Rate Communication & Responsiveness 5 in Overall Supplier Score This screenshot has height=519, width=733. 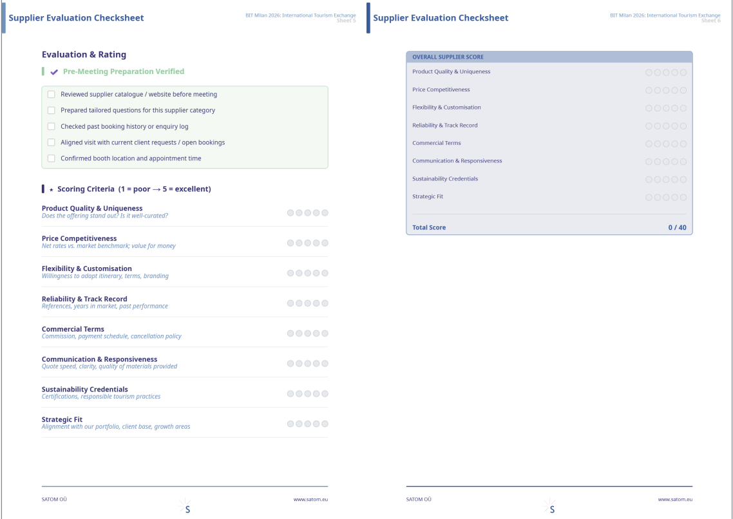(x=683, y=162)
